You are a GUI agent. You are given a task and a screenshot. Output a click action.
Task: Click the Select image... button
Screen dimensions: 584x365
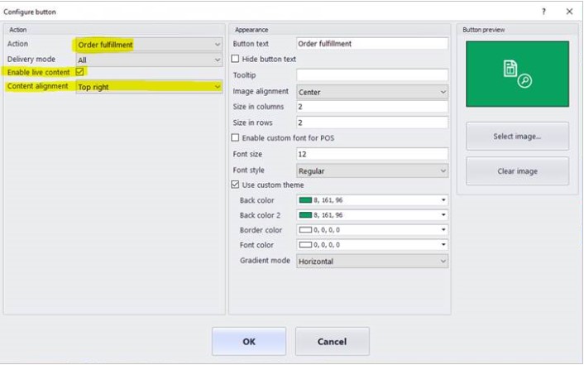coord(517,137)
